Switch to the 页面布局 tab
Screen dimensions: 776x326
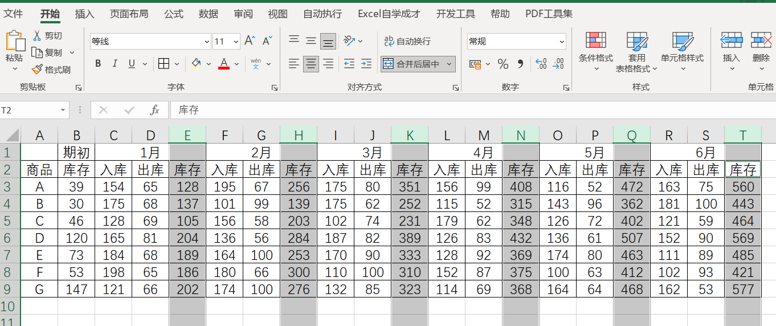tap(129, 14)
